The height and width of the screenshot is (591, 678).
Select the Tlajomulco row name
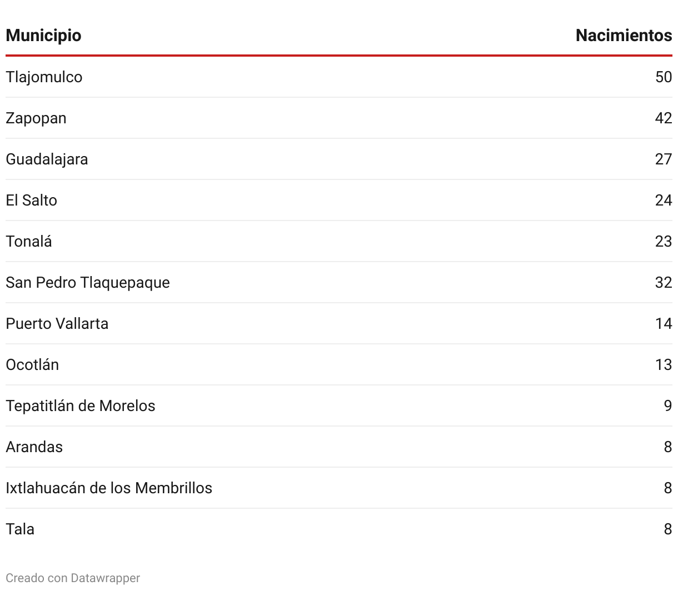point(44,77)
